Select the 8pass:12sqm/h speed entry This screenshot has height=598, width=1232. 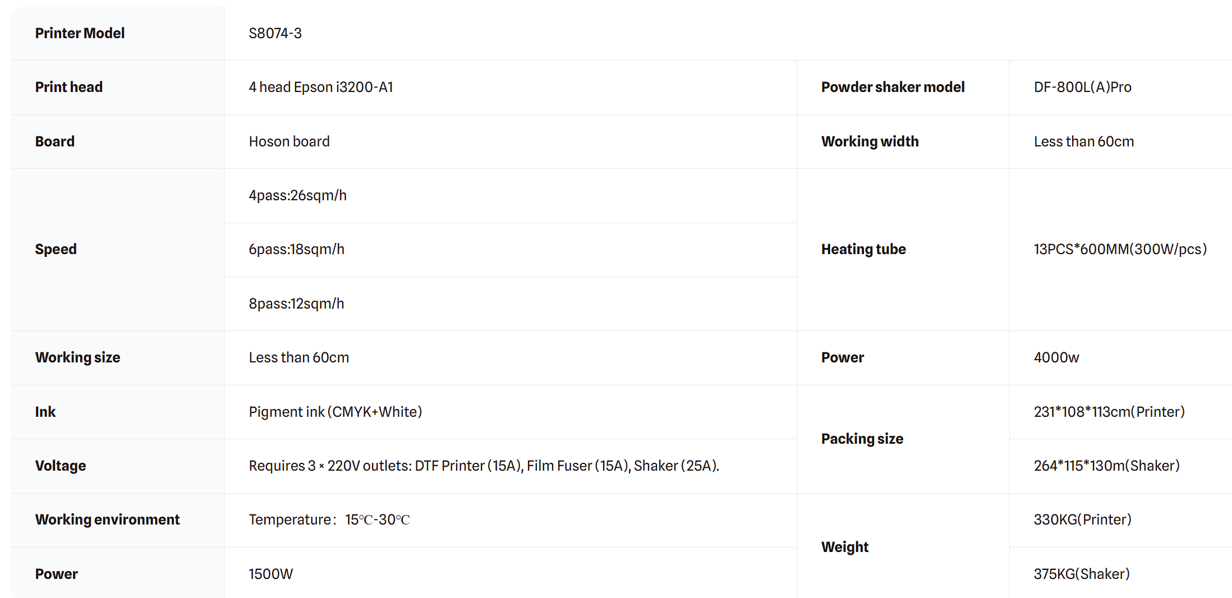click(x=296, y=303)
